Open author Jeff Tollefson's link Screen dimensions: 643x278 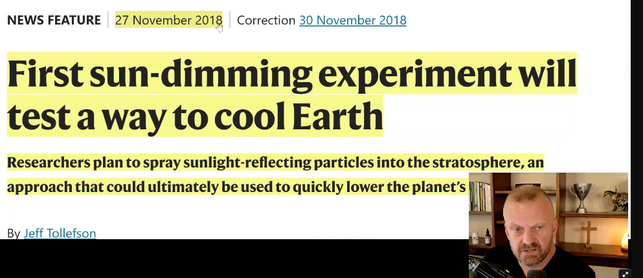(60, 233)
